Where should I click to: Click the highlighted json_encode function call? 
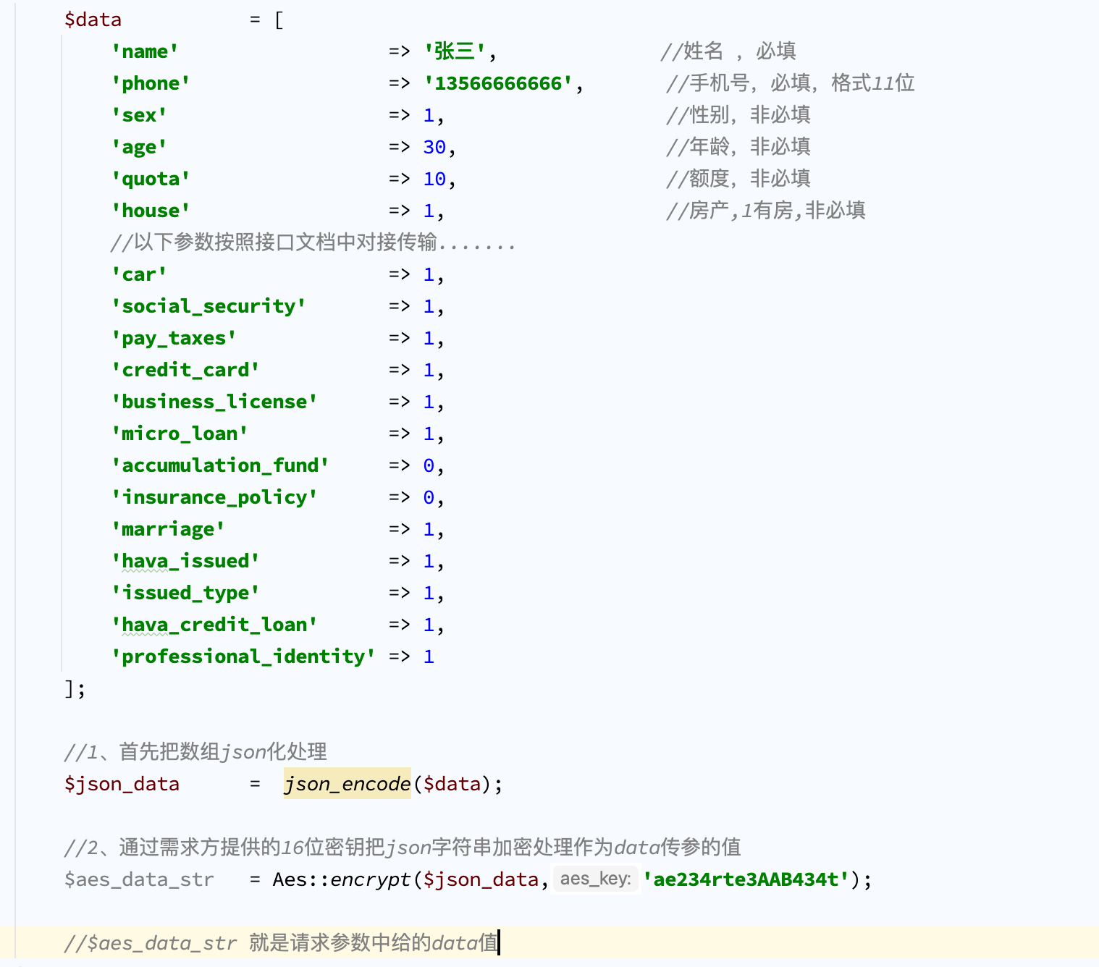tap(347, 784)
